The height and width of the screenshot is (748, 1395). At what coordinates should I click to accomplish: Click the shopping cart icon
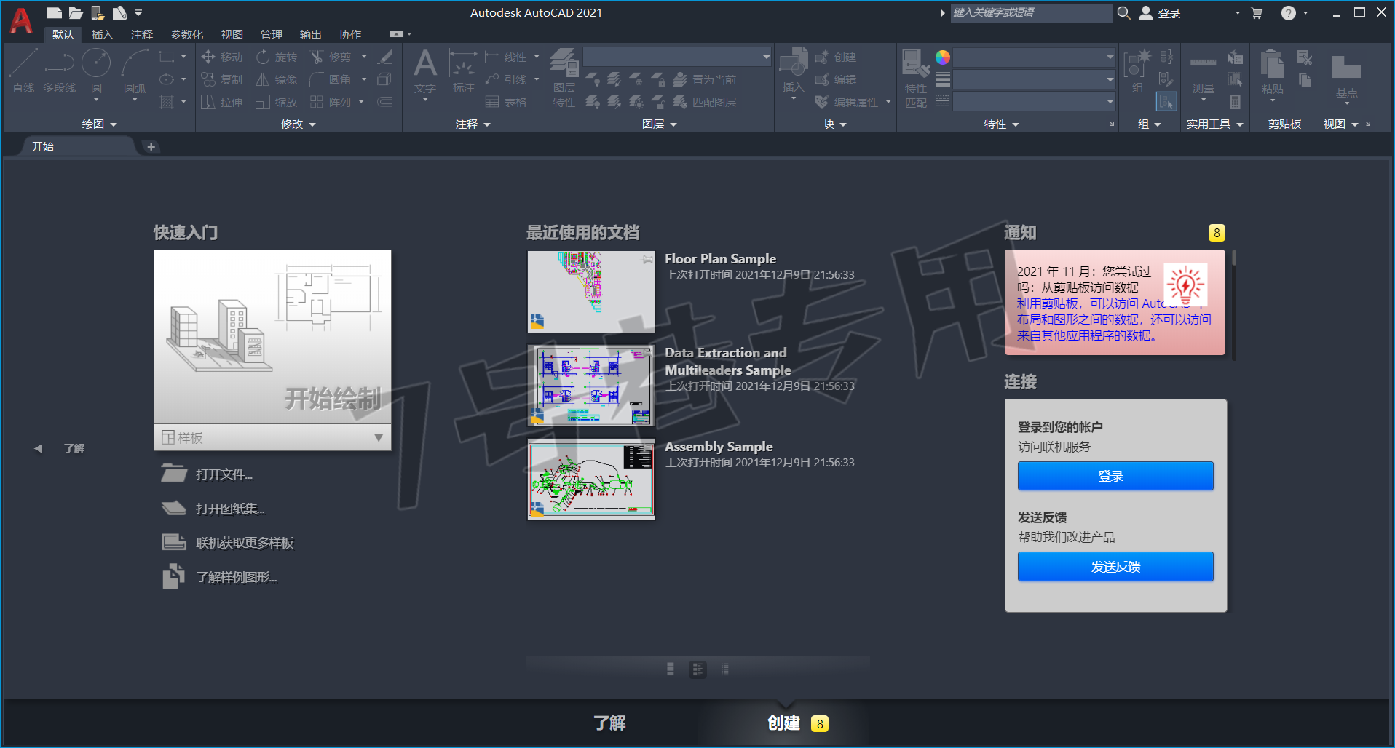tap(1257, 13)
